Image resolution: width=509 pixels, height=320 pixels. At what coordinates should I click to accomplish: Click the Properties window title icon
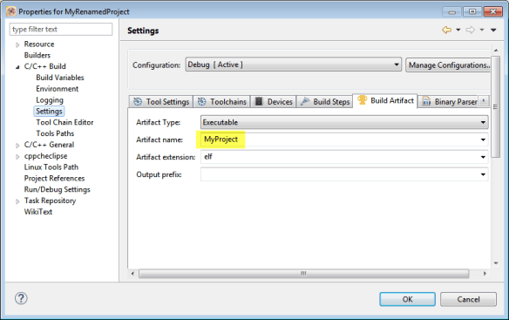[11, 11]
